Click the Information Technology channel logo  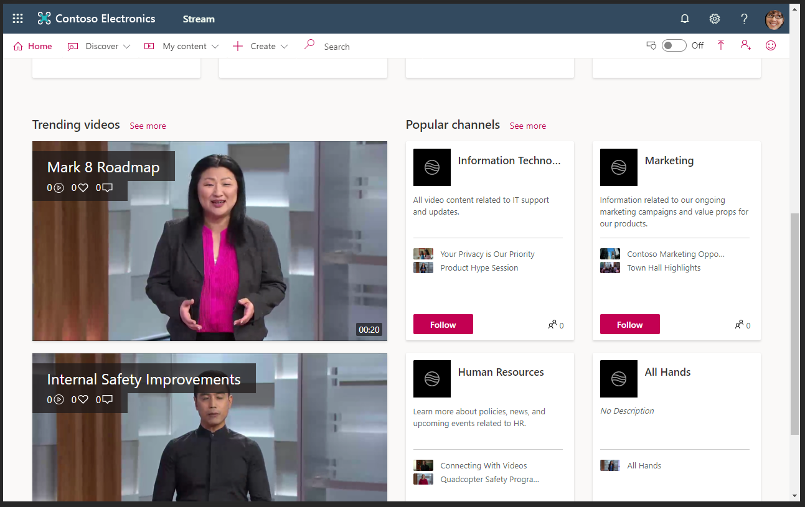[x=432, y=167]
